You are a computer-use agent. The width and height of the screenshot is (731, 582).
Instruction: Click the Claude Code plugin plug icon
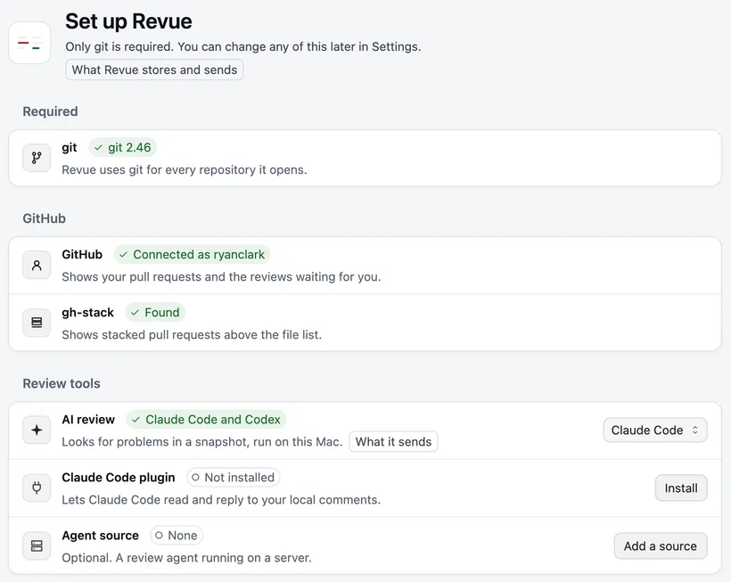(37, 488)
